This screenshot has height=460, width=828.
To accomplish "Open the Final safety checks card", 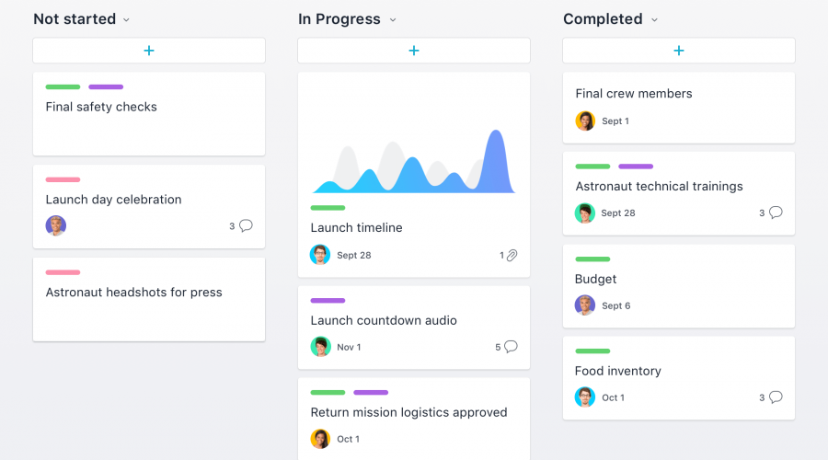I will [101, 107].
